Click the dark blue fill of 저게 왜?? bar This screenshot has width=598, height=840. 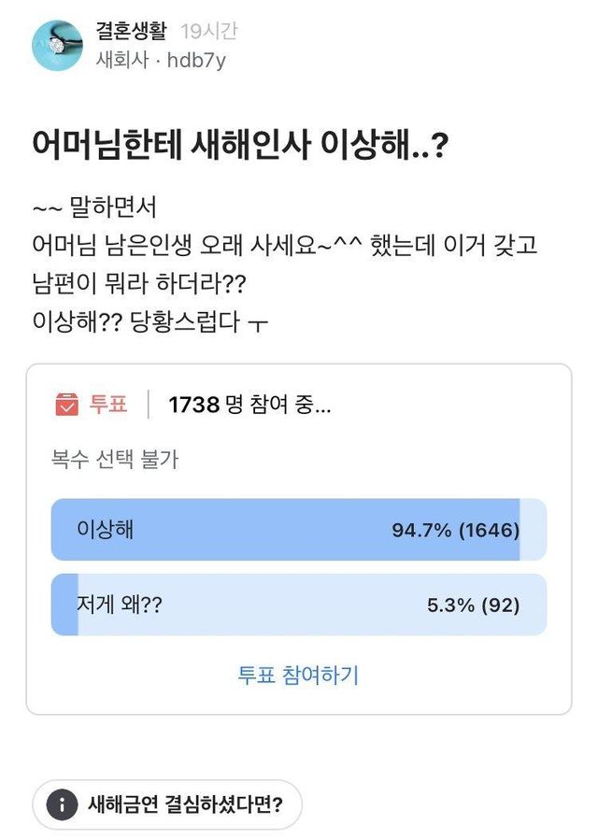click(x=64, y=605)
